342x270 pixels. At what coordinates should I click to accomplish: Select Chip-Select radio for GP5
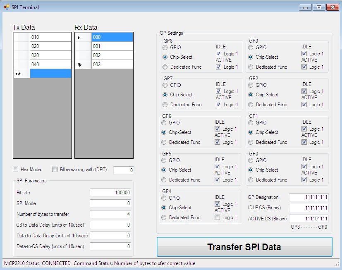164,170
